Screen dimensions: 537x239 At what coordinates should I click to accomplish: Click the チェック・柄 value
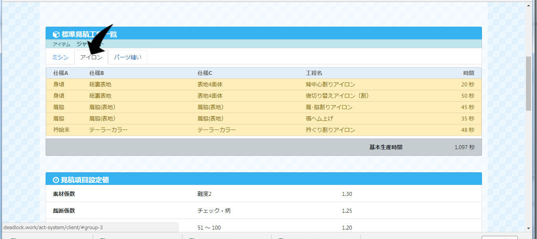pos(214,211)
